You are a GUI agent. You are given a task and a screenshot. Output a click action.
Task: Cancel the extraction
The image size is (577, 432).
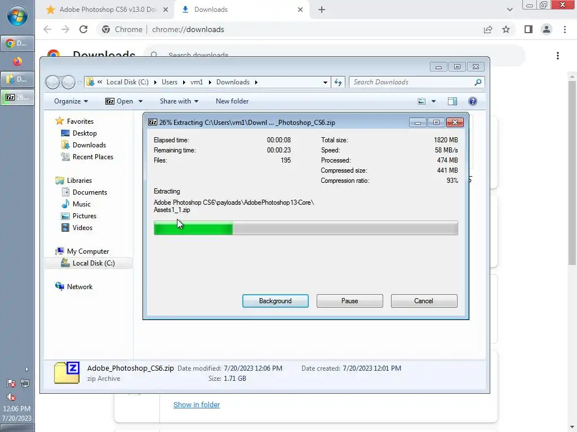pos(424,301)
